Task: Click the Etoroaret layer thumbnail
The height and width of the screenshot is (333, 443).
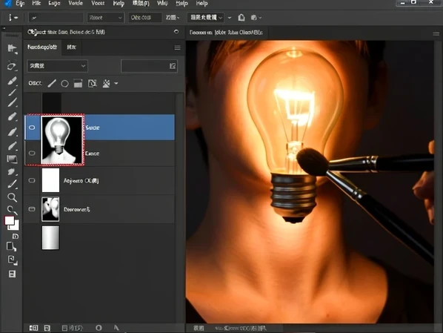Action: [50, 209]
